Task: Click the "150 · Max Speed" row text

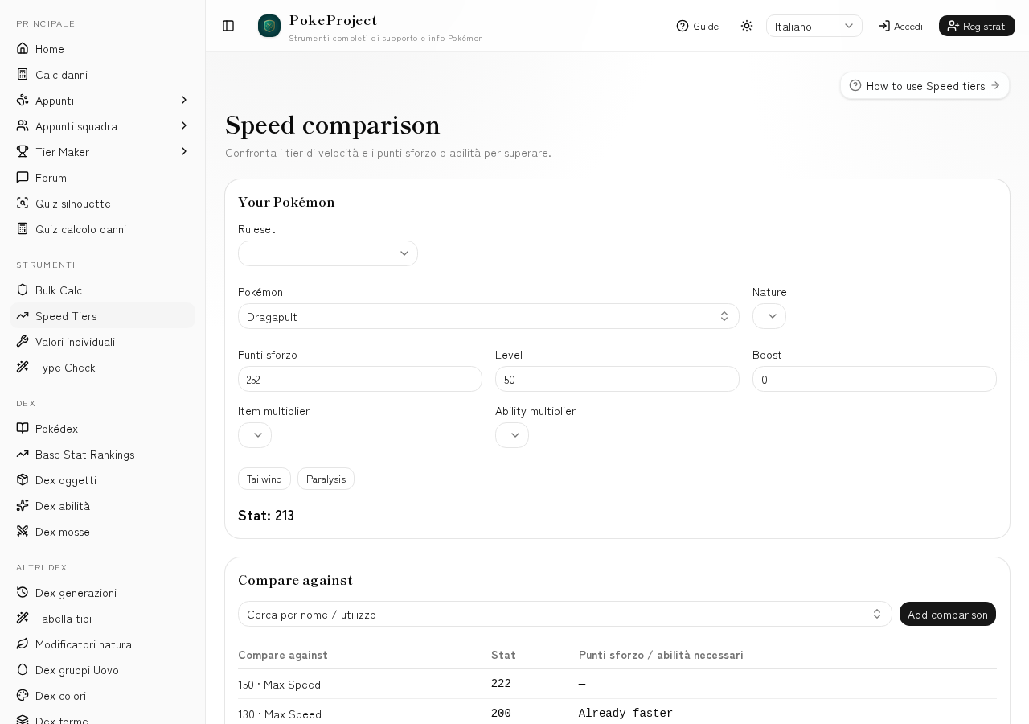Action: pyautogui.click(x=279, y=684)
